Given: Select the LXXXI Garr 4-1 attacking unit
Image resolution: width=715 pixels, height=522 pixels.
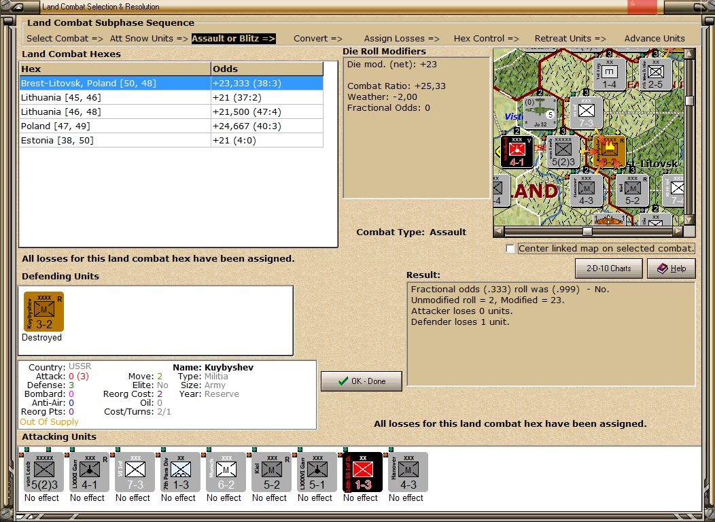Looking at the screenshot, I should (x=90, y=472).
